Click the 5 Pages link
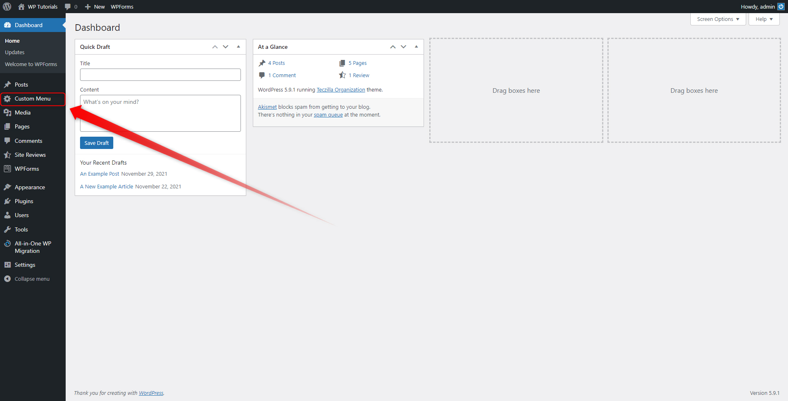The width and height of the screenshot is (788, 401). 357,63
